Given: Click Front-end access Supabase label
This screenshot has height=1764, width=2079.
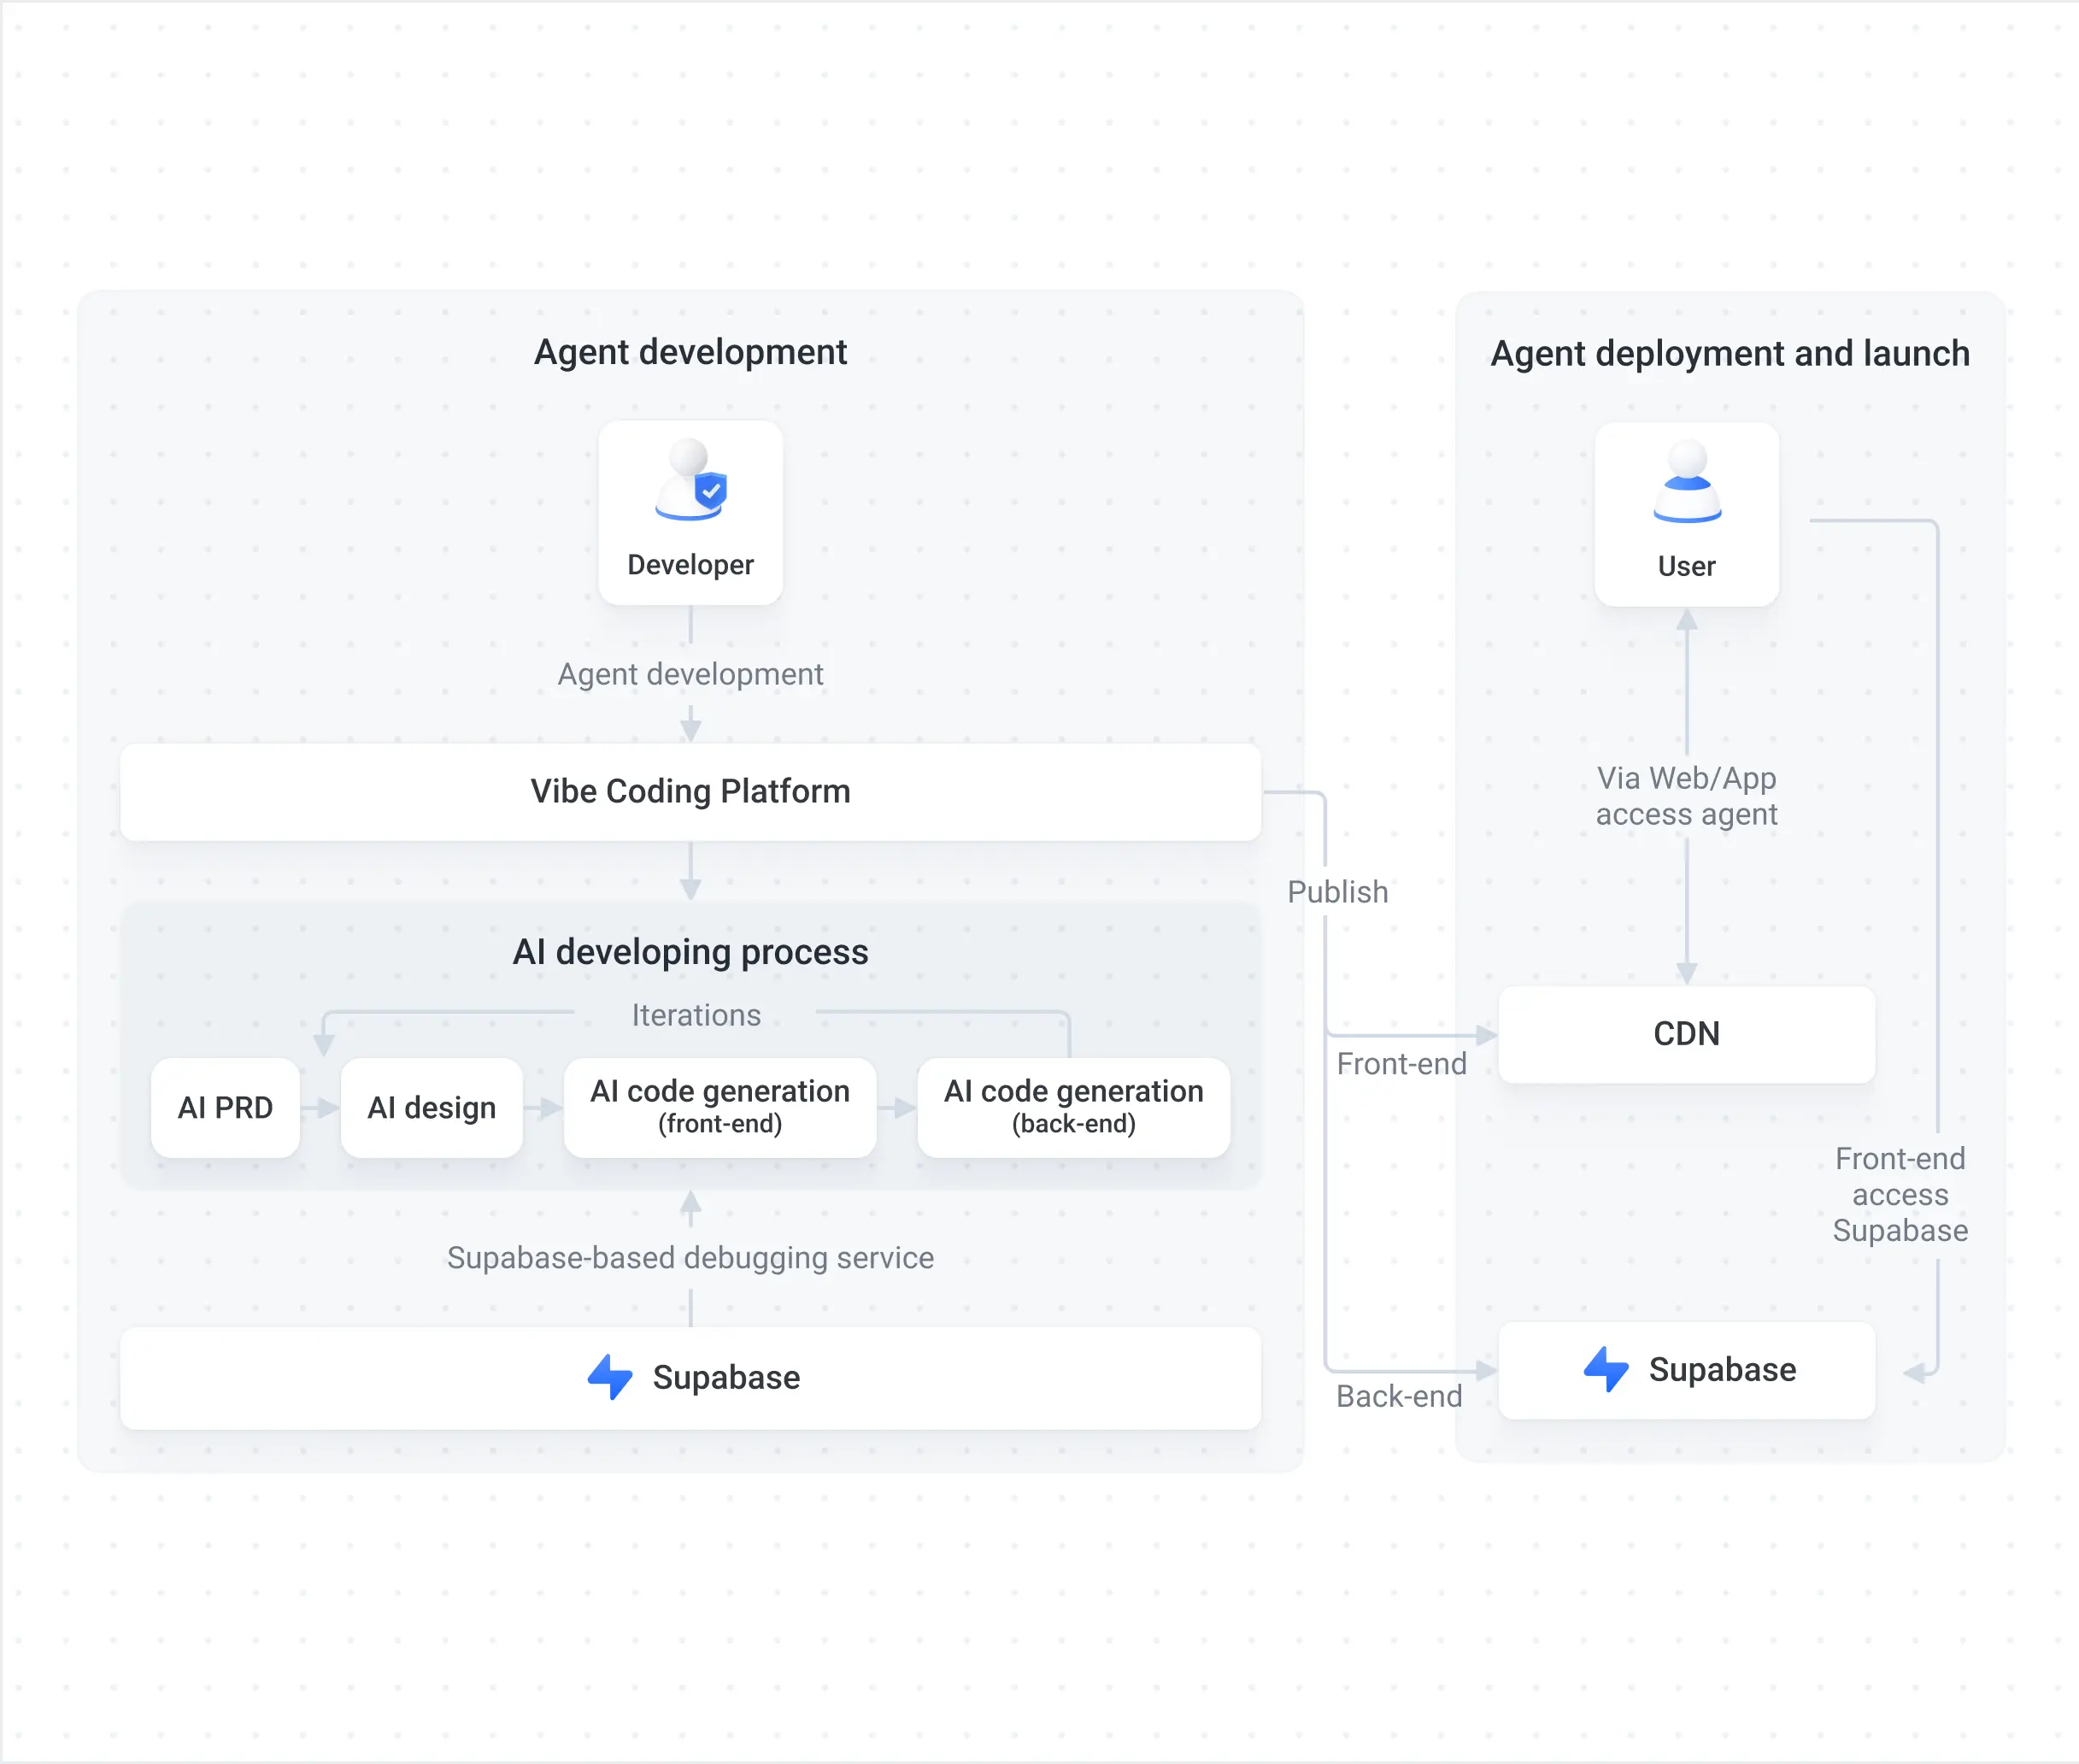Looking at the screenshot, I should tap(1900, 1194).
